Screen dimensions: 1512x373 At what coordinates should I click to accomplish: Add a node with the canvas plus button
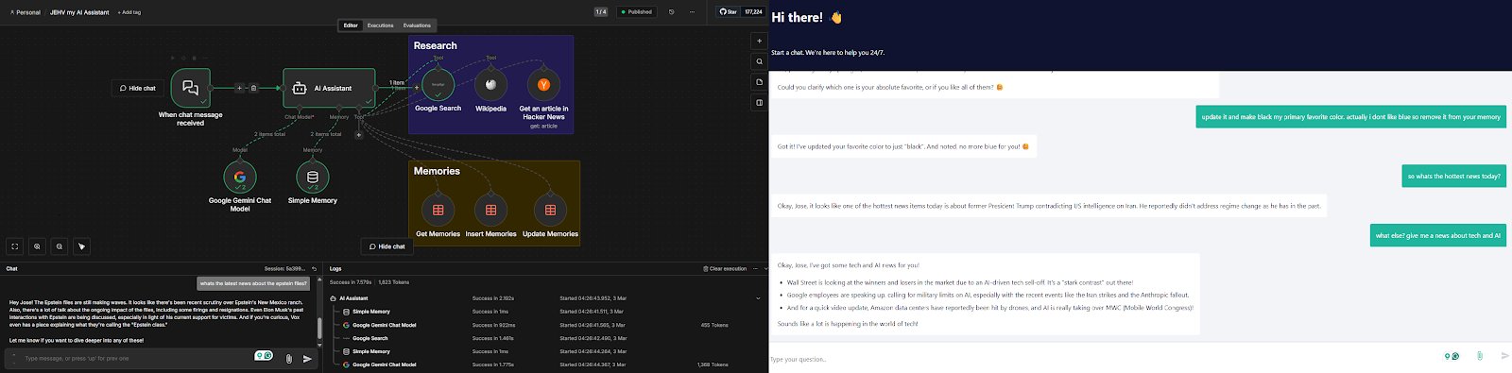point(759,41)
